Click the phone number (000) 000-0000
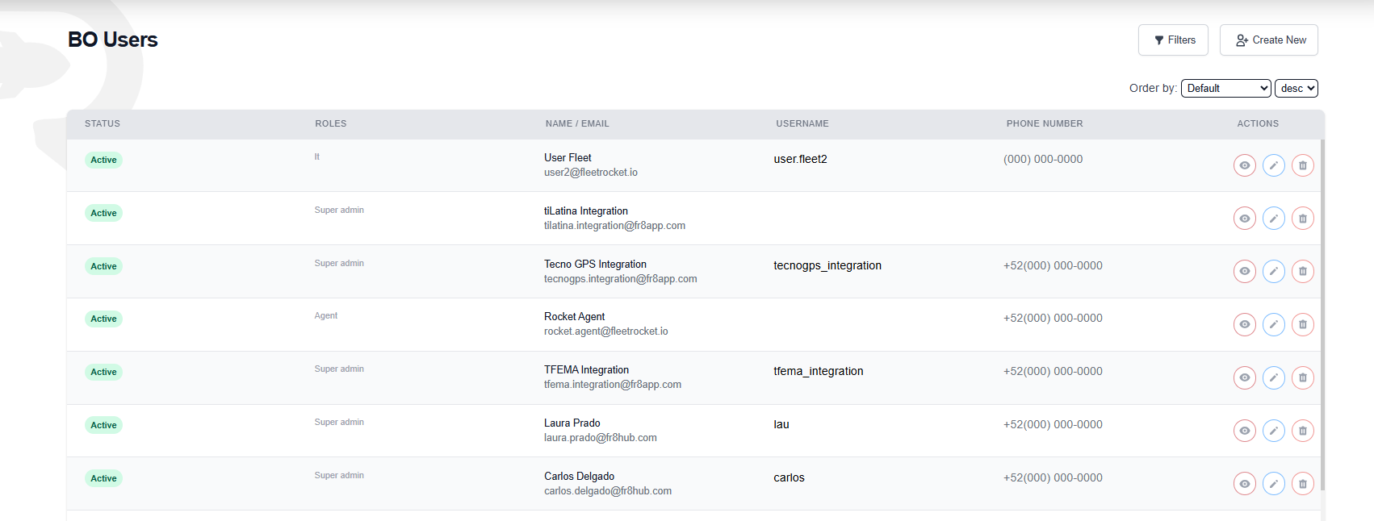1374x521 pixels. [1043, 159]
